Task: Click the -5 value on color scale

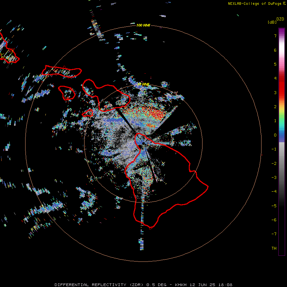Action: point(274,206)
